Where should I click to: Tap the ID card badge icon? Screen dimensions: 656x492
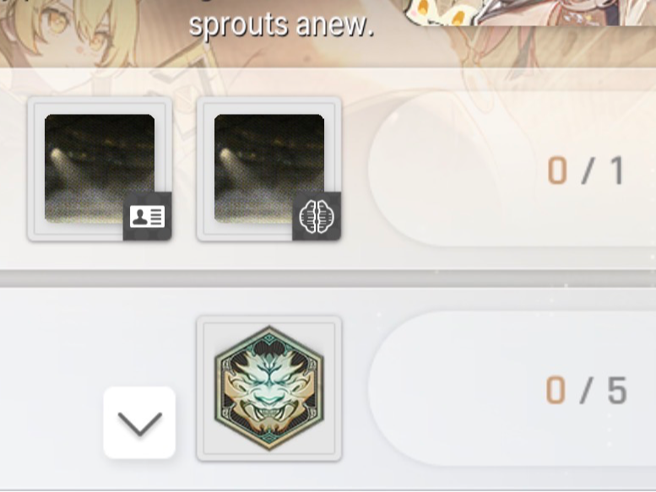tap(147, 216)
